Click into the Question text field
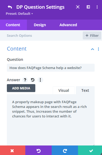The height and width of the screenshot is (155, 102). coord(51,68)
